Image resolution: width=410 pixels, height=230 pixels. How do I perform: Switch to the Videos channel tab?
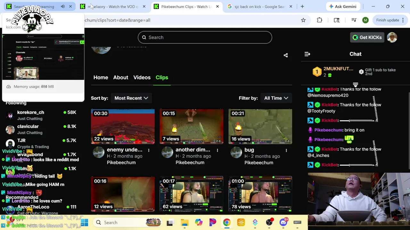(142, 77)
